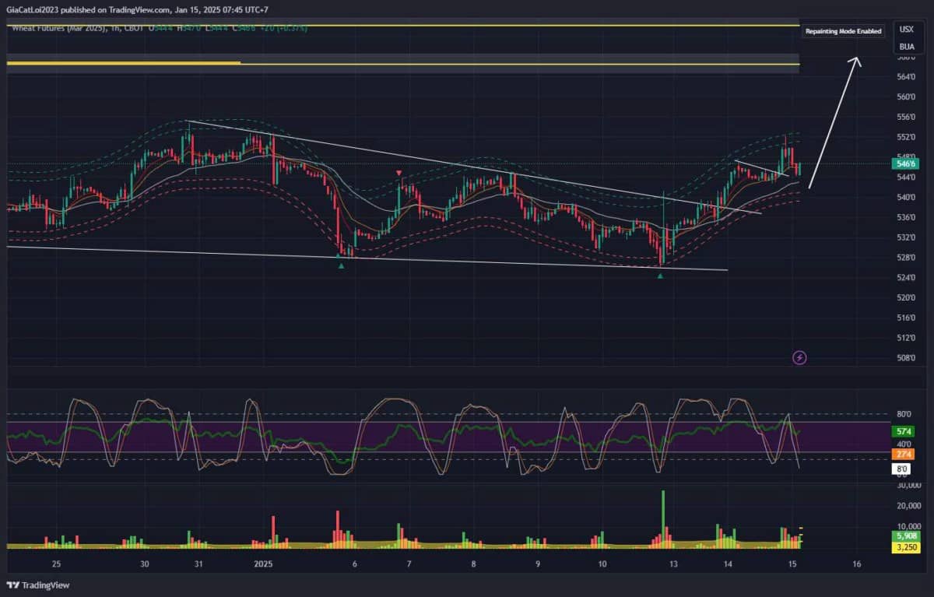Click the green up-triangle signal near Jan 13

(x=660, y=276)
